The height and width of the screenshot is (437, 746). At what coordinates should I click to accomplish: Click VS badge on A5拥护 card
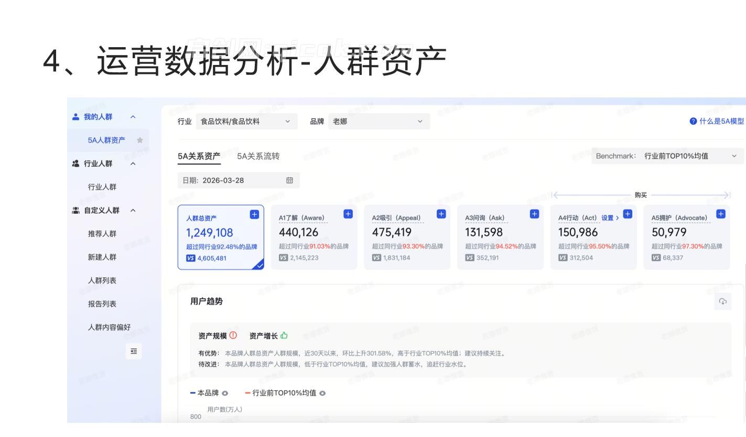656,258
